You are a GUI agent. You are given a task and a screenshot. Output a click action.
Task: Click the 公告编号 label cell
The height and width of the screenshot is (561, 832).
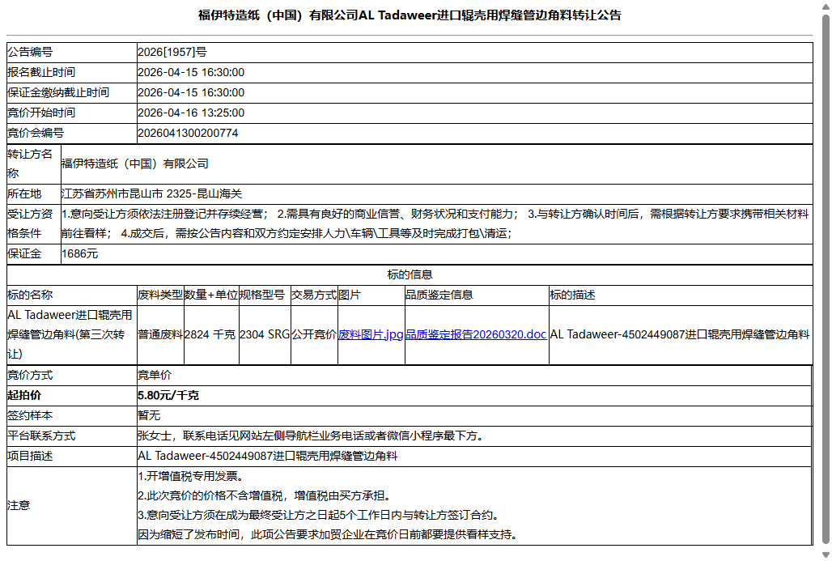tap(72, 52)
